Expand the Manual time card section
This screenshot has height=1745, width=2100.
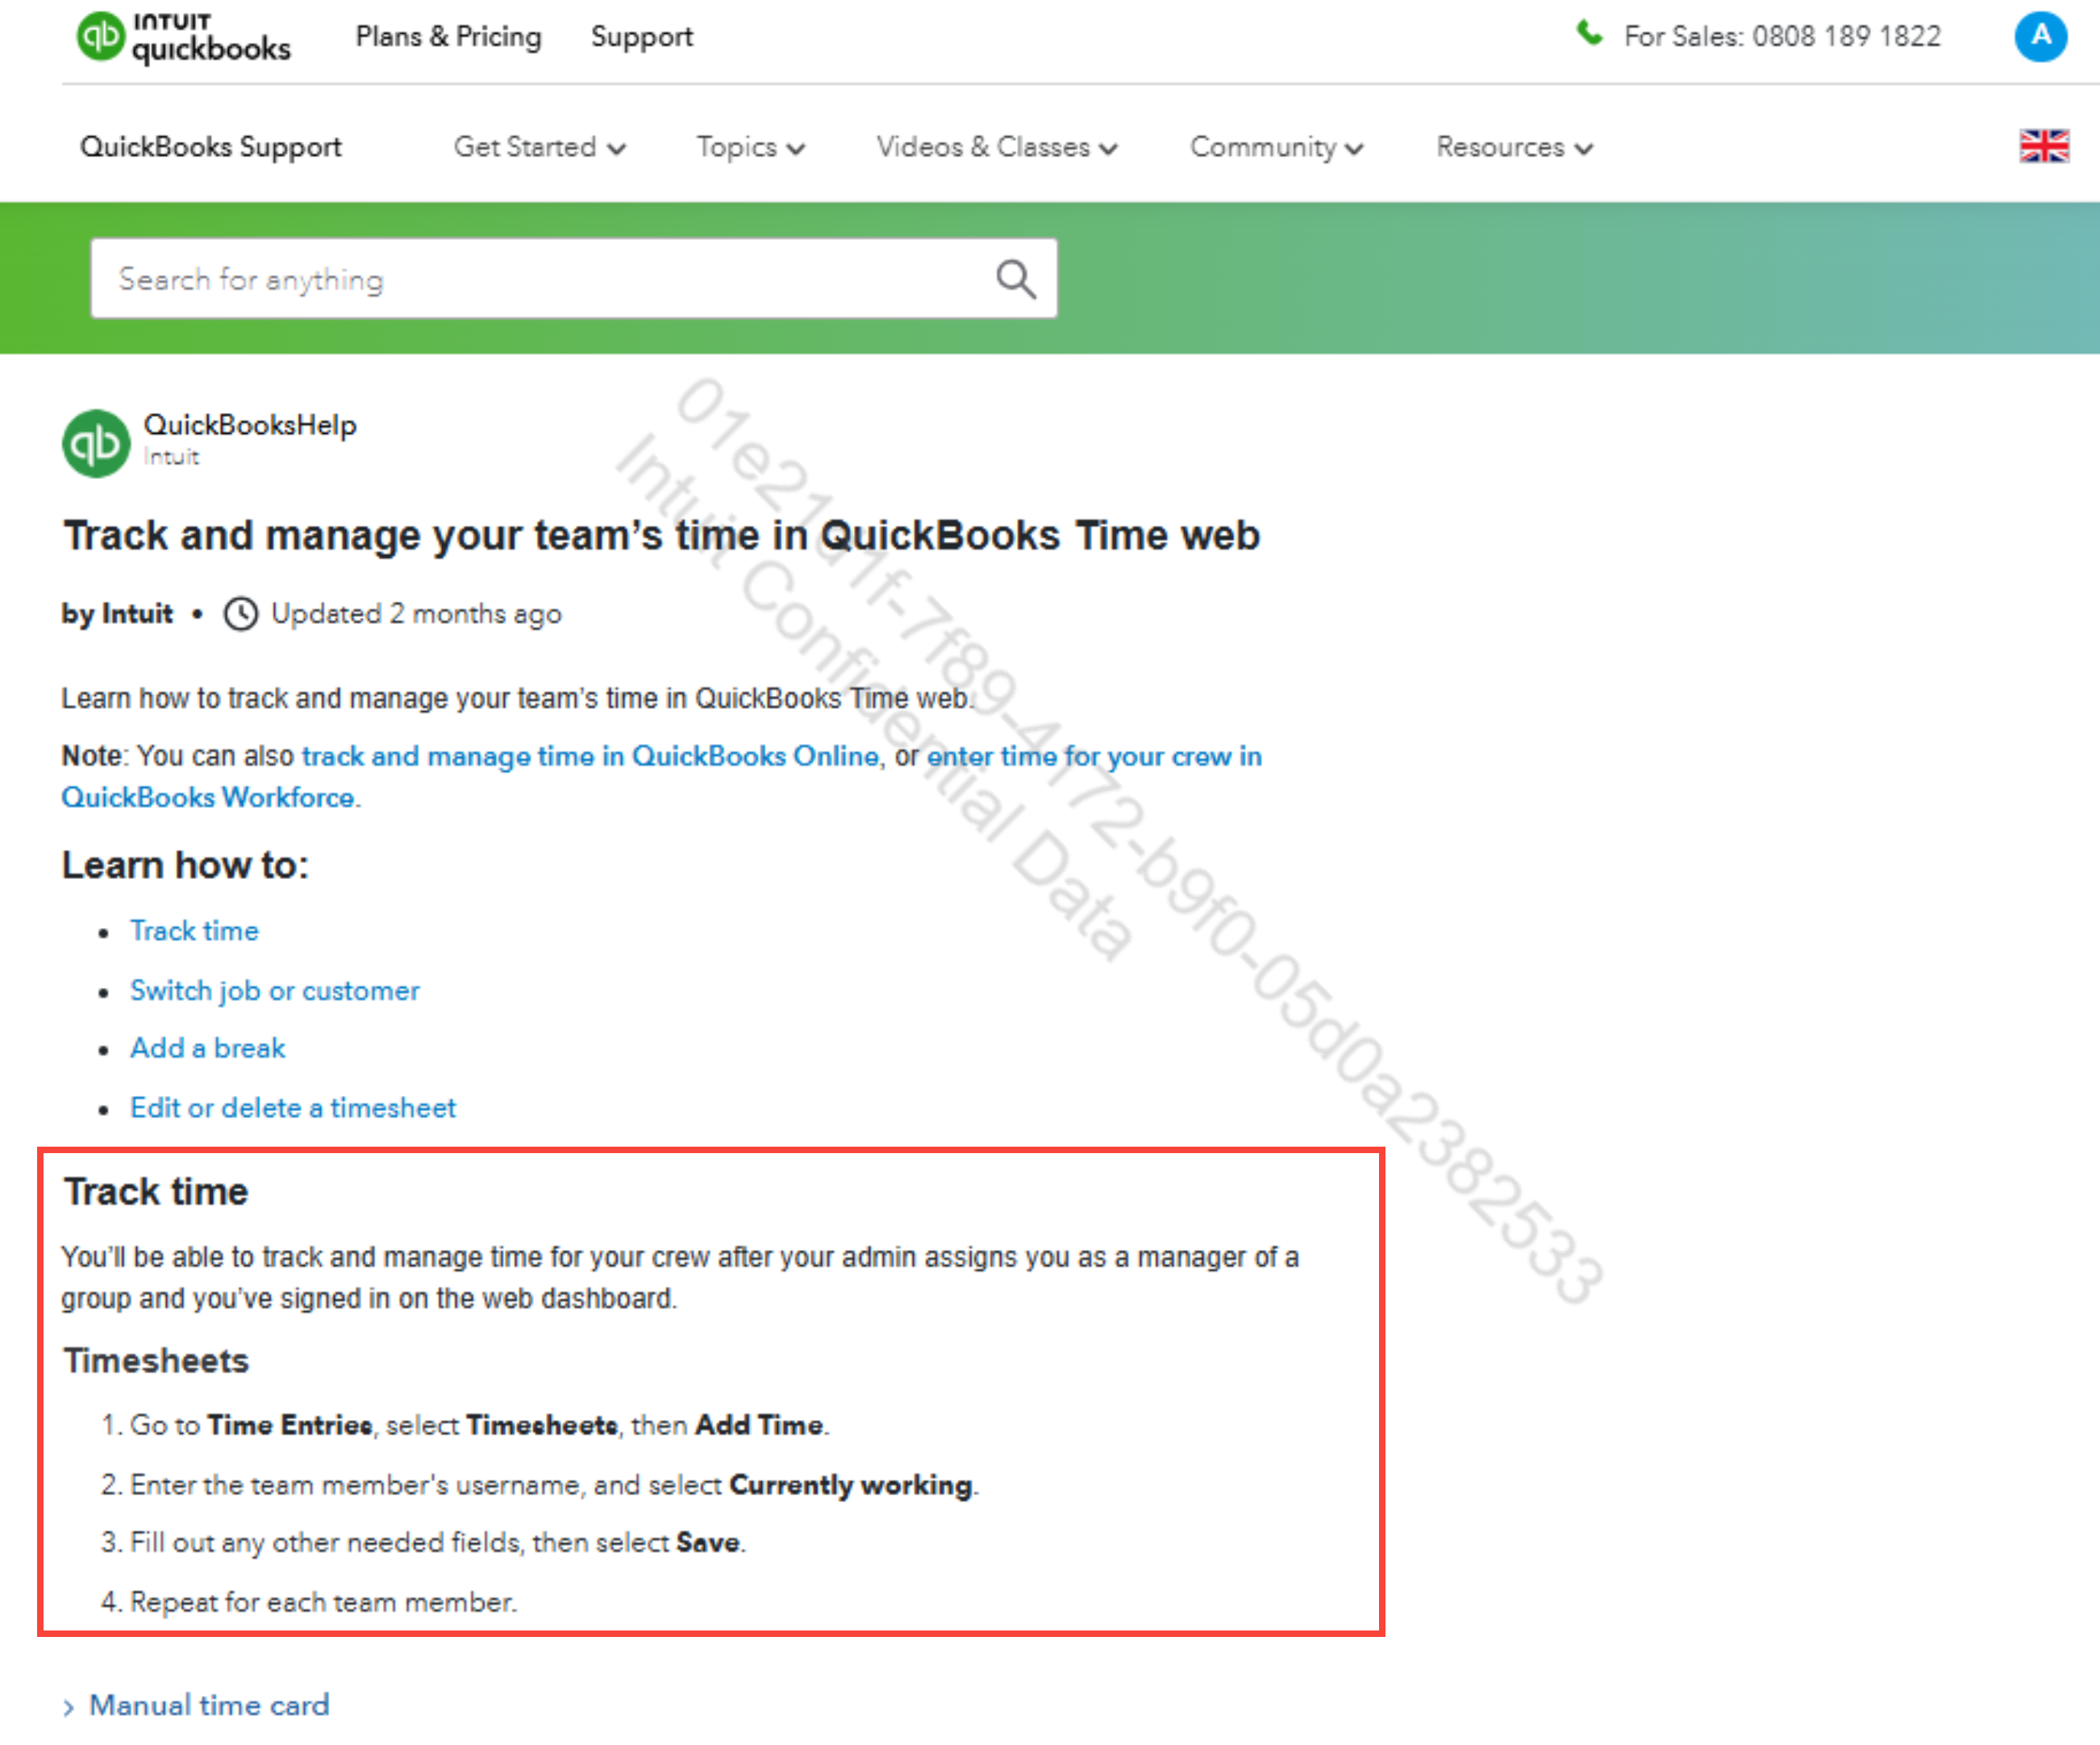pos(196,1705)
